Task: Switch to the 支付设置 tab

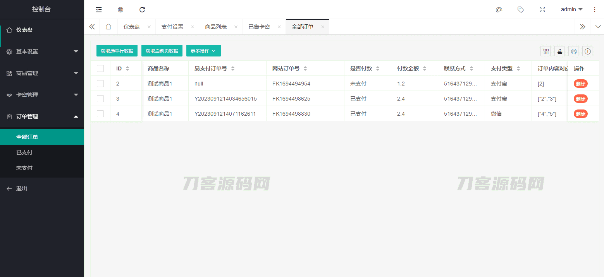Action: point(172,27)
